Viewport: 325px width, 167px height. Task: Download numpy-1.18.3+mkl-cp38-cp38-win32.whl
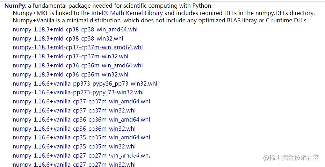click(x=68, y=38)
